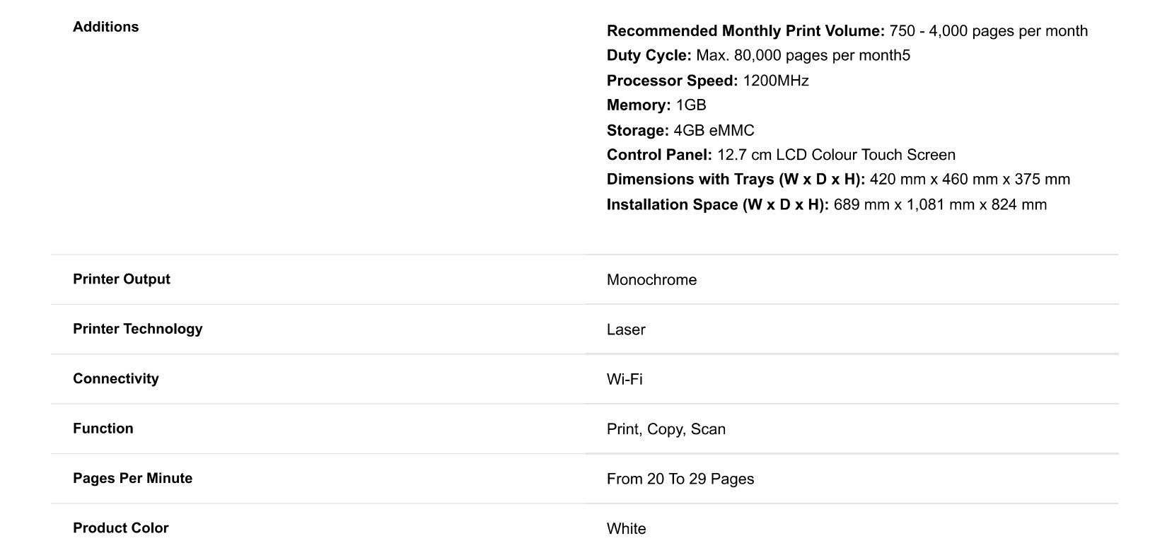Image resolution: width=1167 pixels, height=548 pixels.
Task: Select the Wi-Fi value
Action: tap(625, 380)
